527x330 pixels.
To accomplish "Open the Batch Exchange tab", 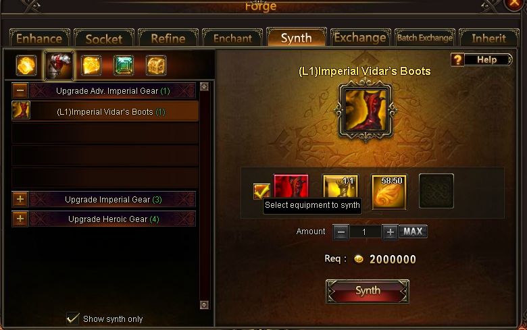I will pos(425,38).
